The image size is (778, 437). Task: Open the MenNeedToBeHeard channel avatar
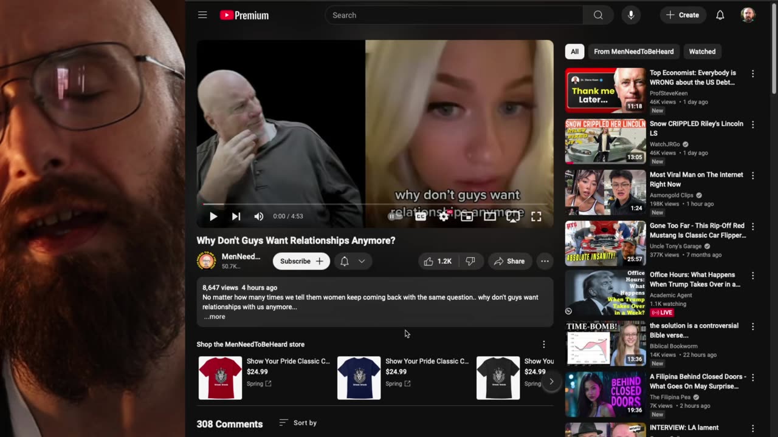[207, 261]
